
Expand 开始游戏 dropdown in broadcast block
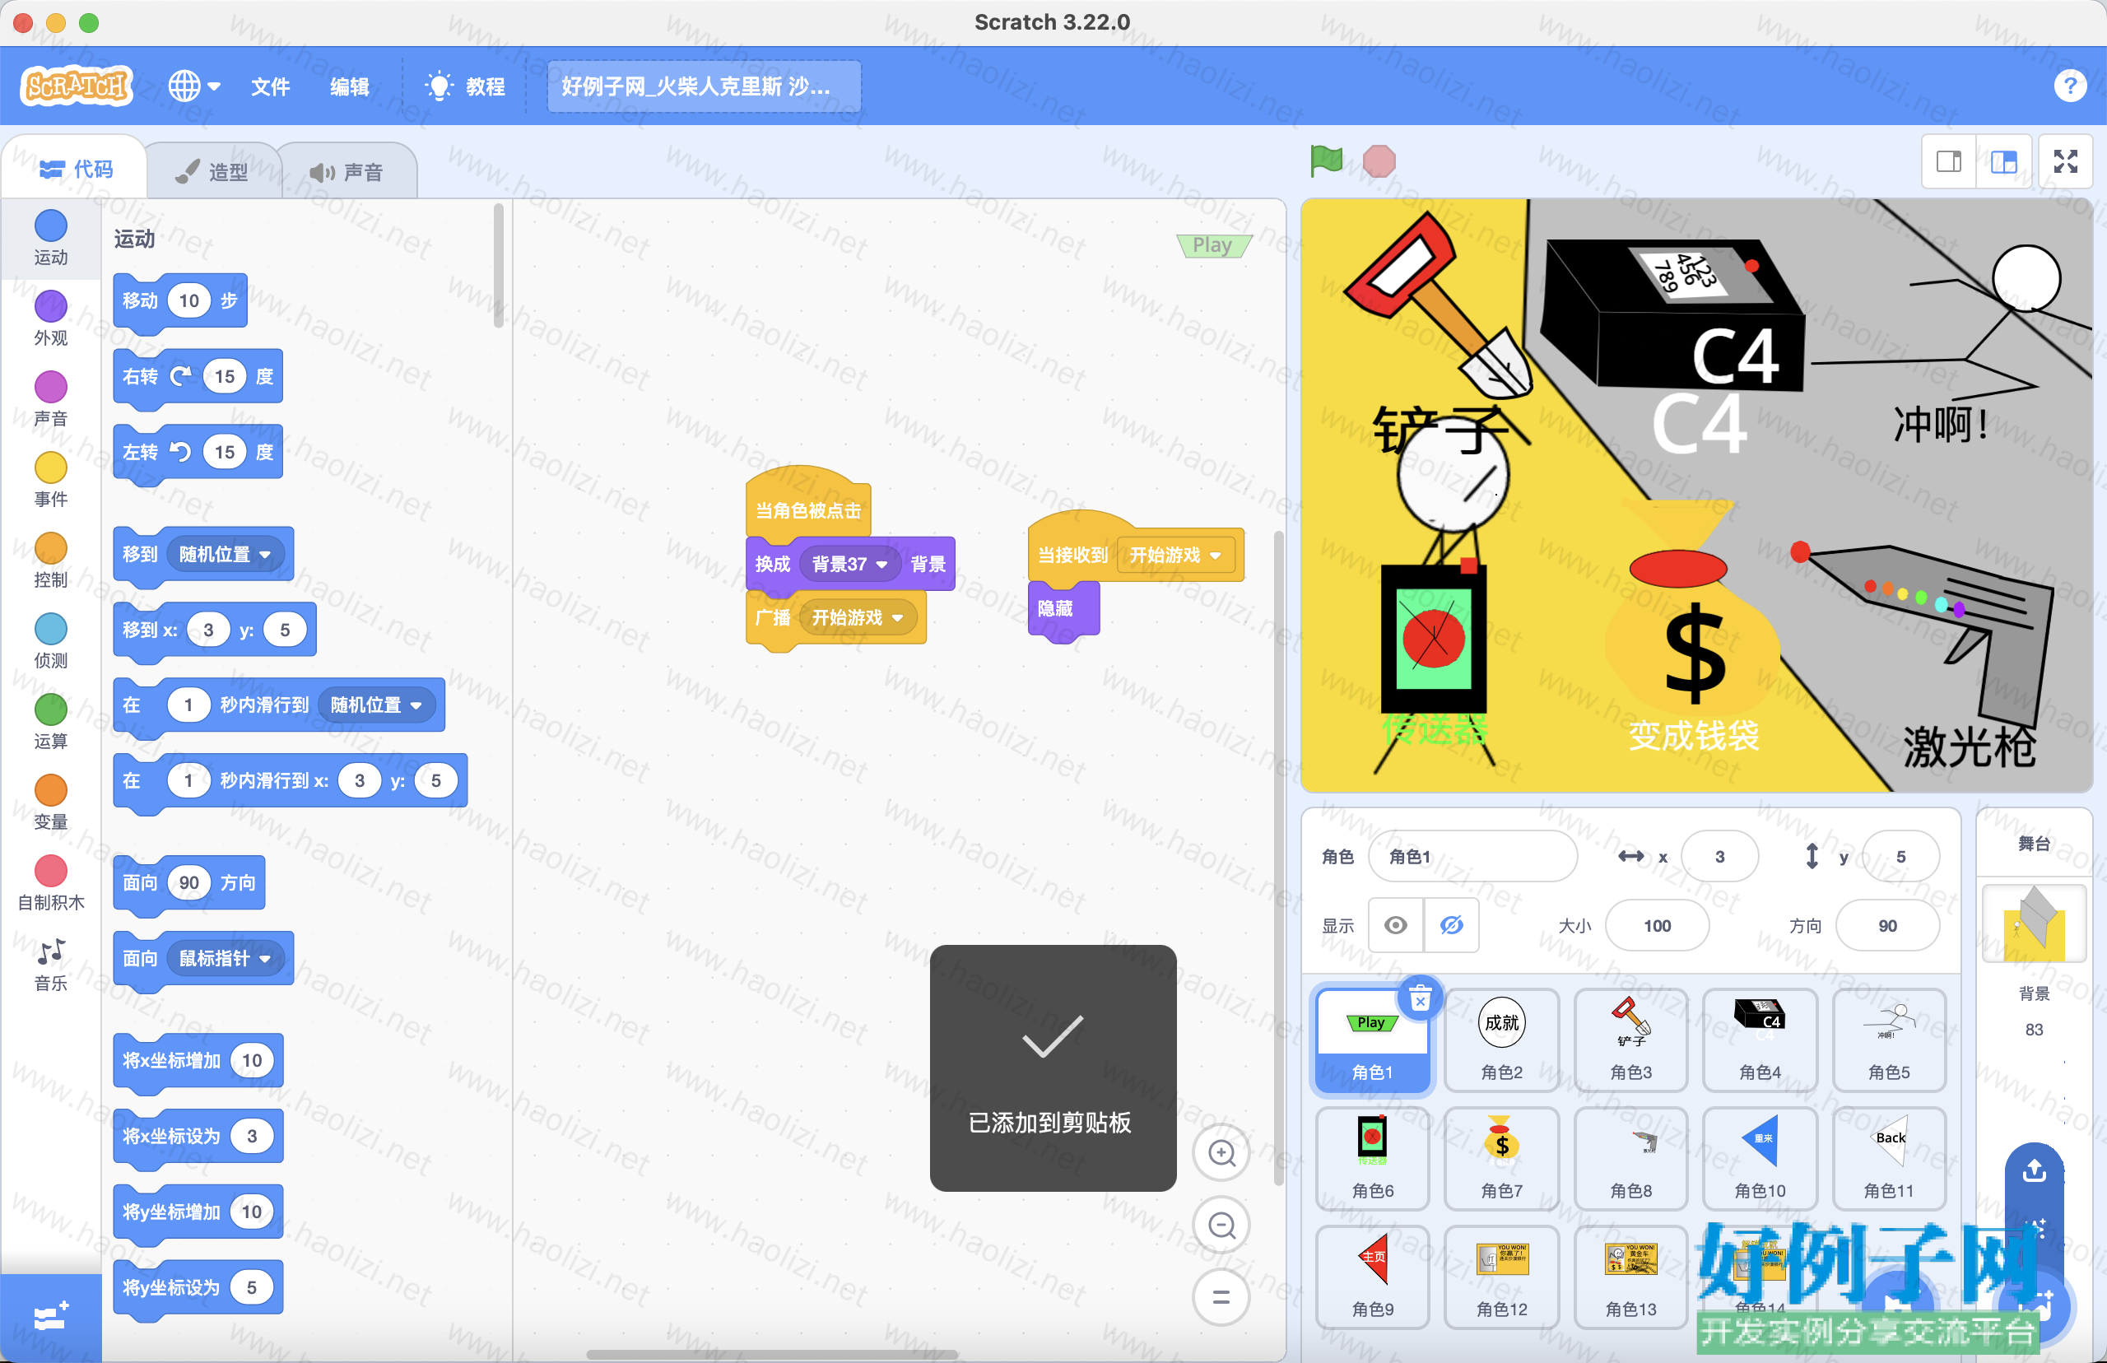[897, 618]
